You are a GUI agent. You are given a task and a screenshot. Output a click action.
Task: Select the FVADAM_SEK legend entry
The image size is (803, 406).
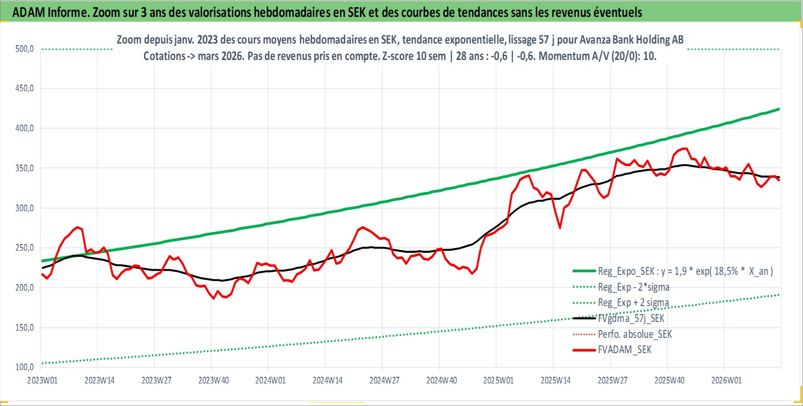pyautogui.click(x=612, y=350)
